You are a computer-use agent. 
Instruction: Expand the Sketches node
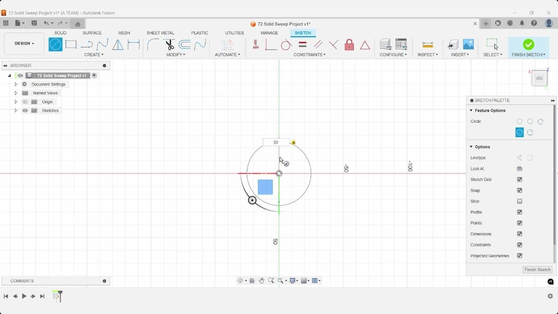coord(16,111)
